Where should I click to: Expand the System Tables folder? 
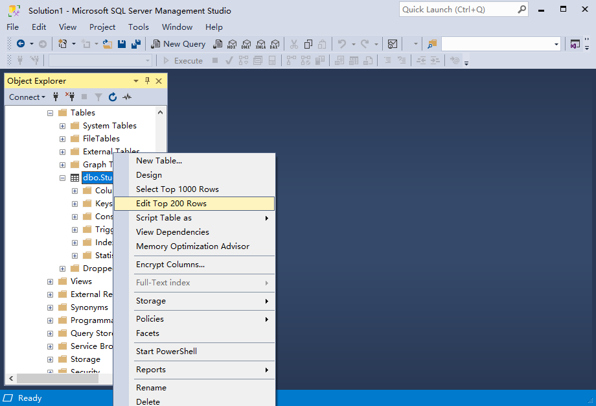[x=63, y=126]
